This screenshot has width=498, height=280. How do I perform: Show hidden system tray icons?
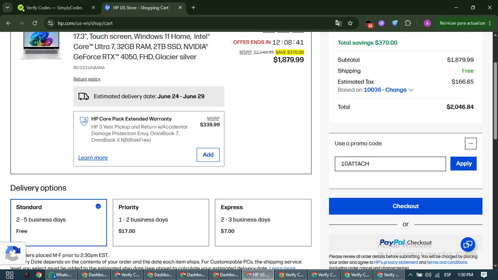[410, 275]
